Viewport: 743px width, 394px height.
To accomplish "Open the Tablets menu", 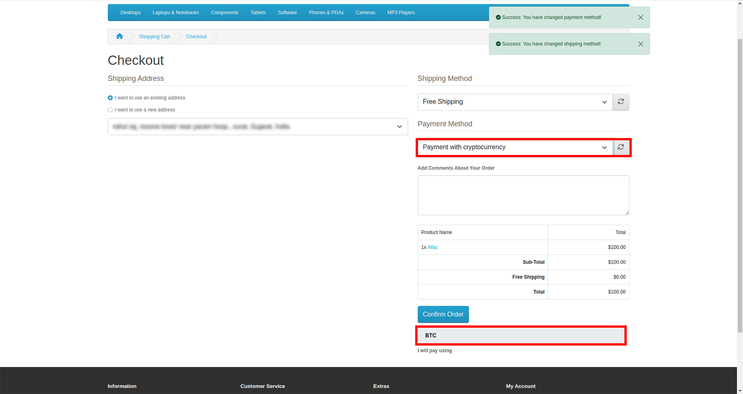I will pyautogui.click(x=258, y=13).
